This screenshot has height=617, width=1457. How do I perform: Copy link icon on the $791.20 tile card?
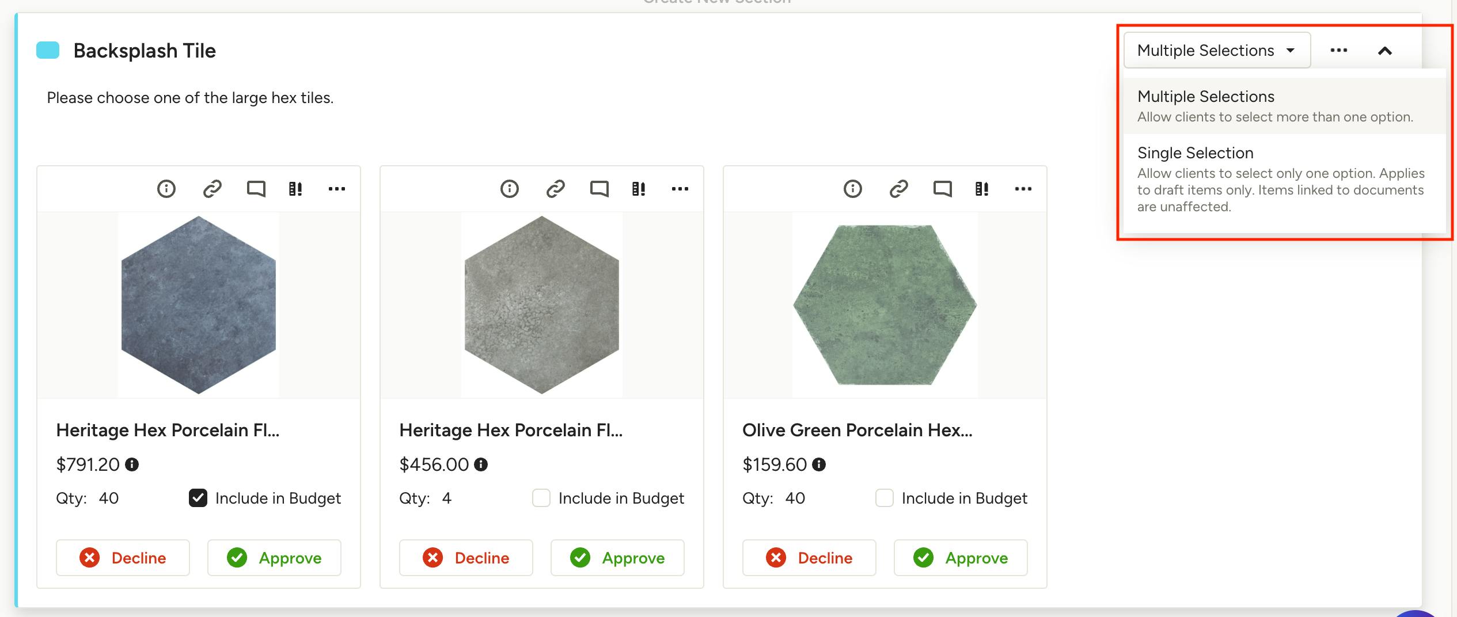212,189
